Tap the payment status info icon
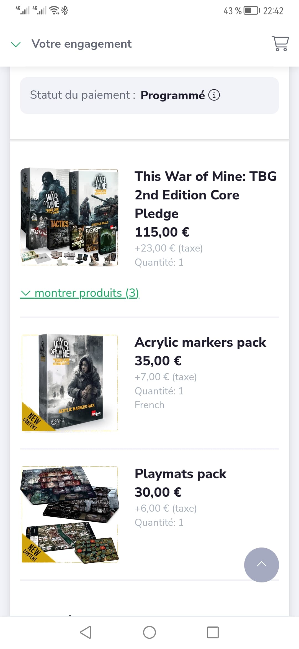 (214, 95)
